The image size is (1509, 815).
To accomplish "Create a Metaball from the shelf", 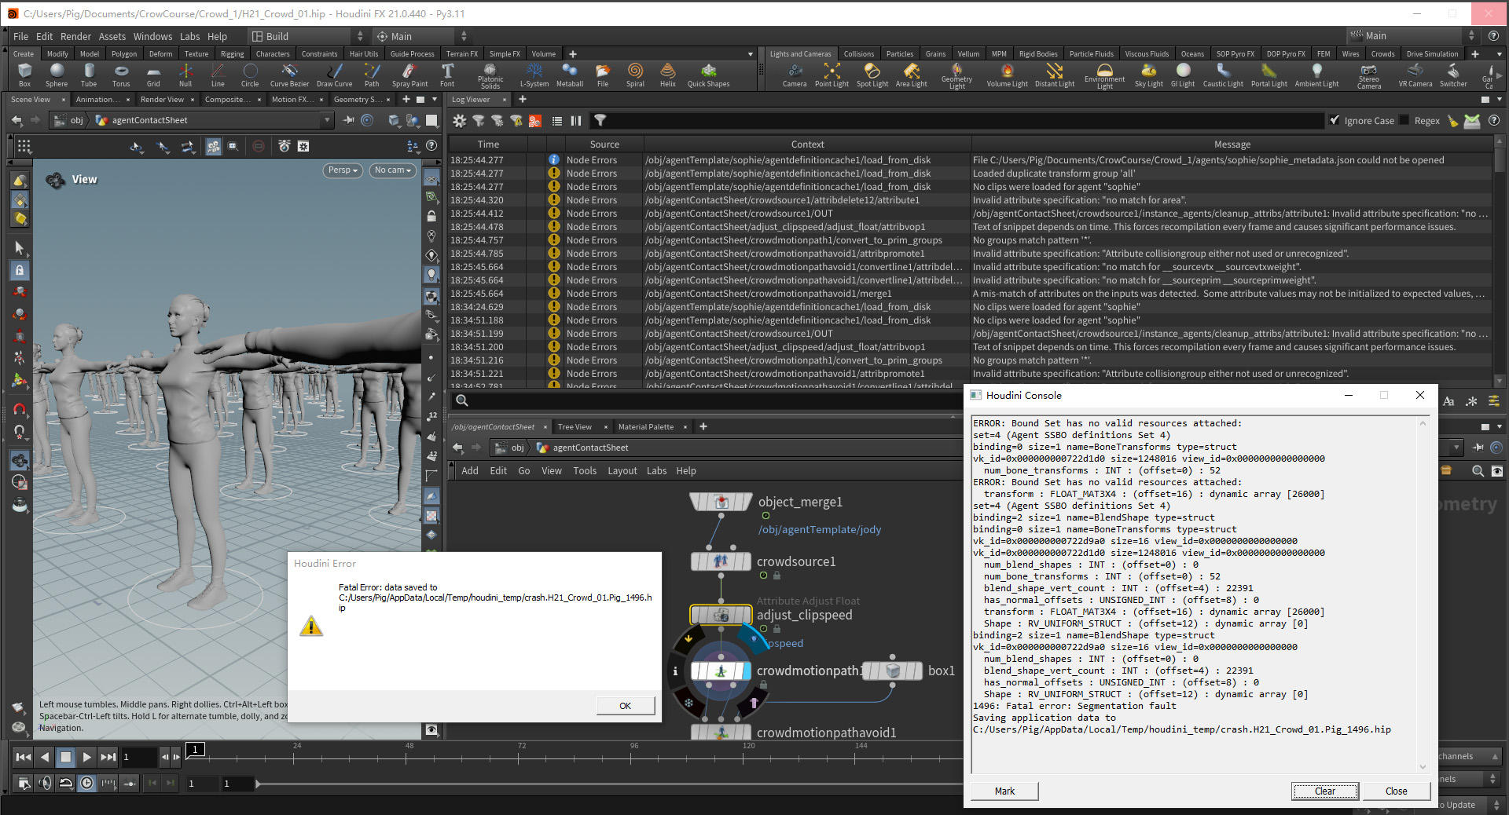I will [570, 75].
